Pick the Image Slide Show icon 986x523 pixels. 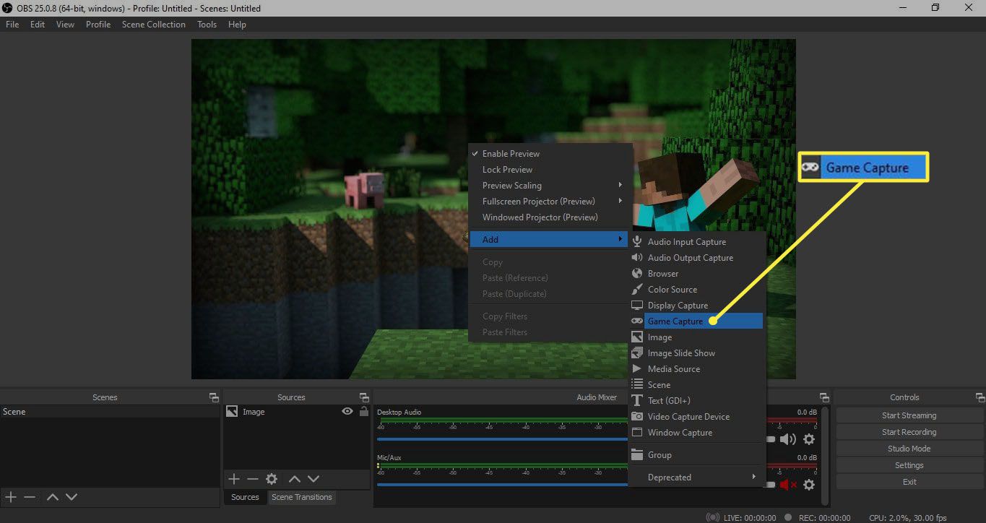pos(636,353)
